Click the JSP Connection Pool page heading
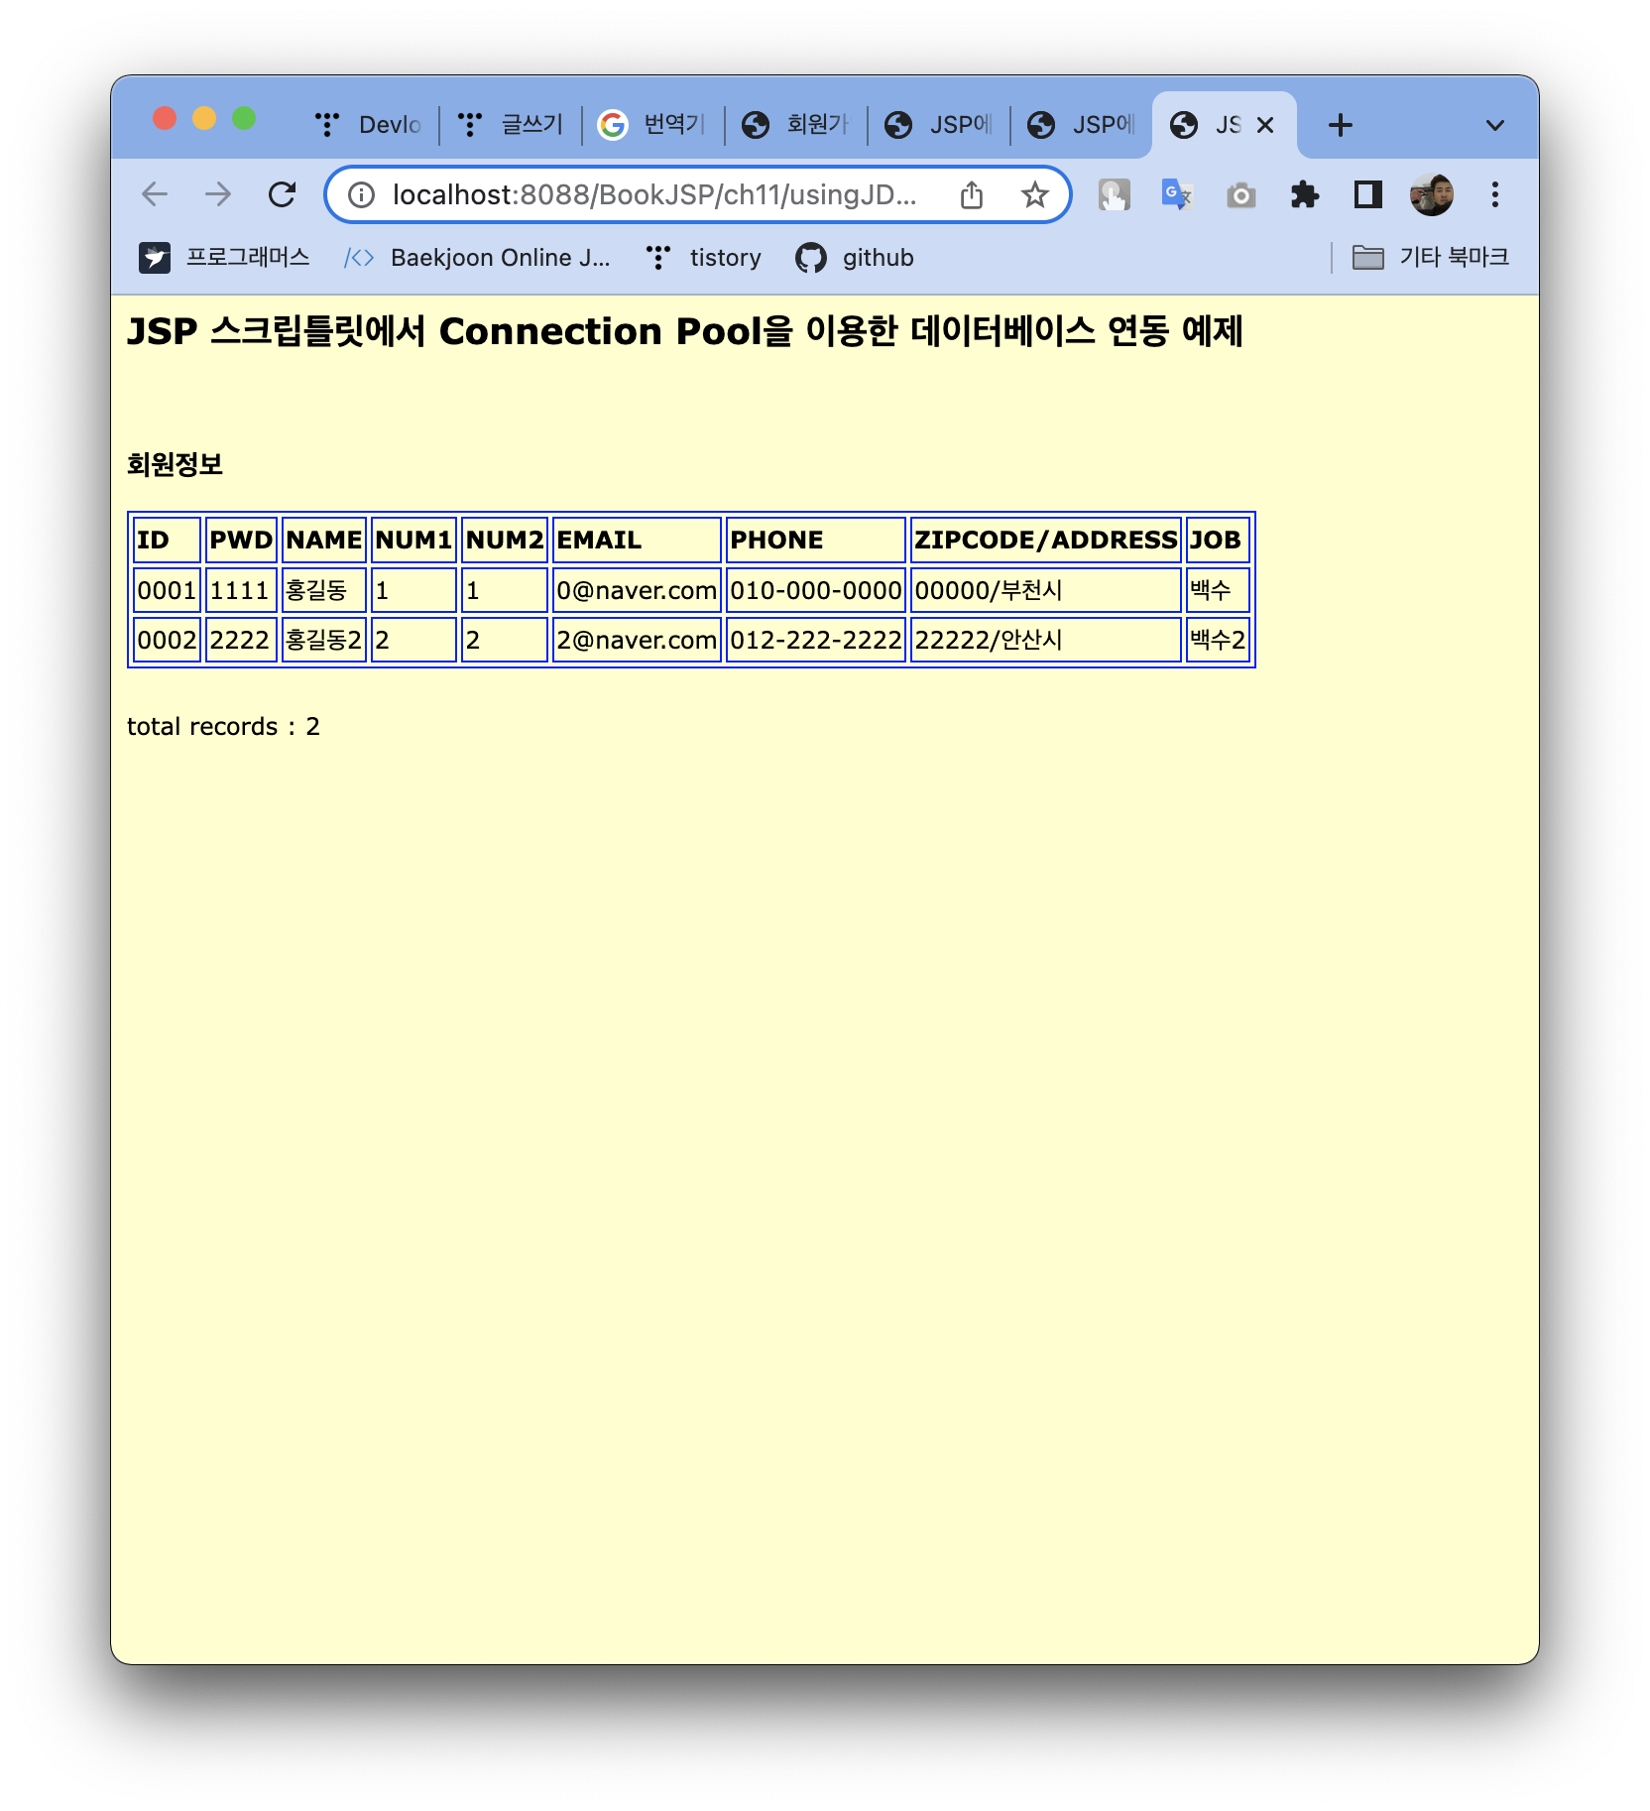This screenshot has height=1811, width=1650. click(684, 331)
